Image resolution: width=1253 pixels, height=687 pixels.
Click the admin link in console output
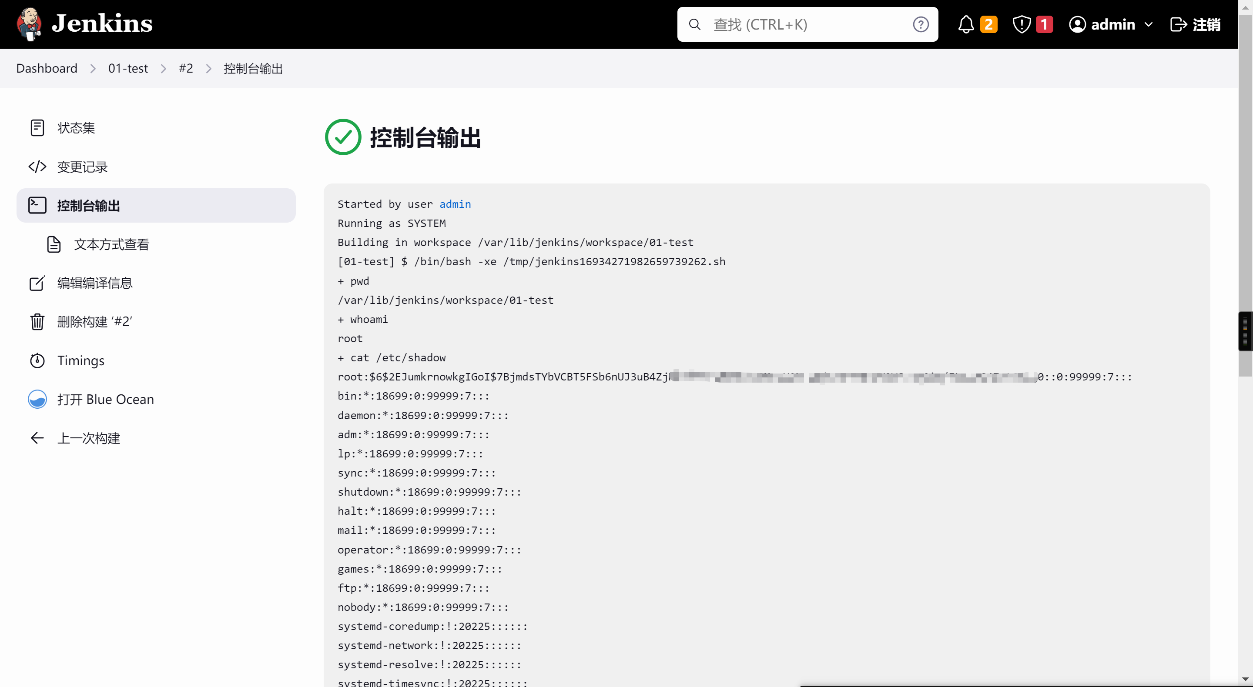click(455, 204)
